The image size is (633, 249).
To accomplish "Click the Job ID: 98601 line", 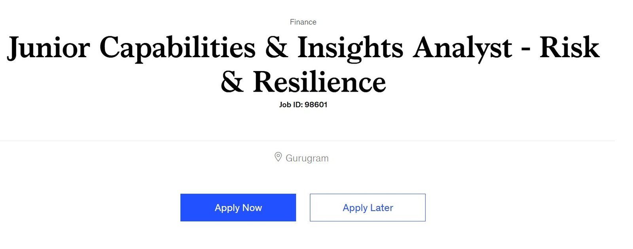I will (303, 105).
